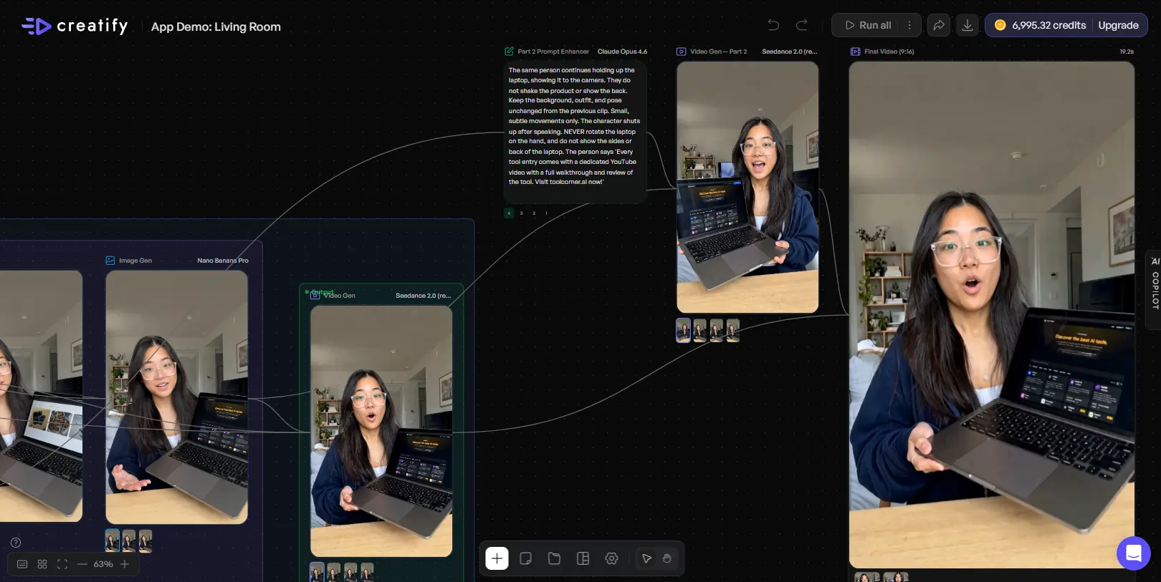1161x582 pixels.
Task: Select the pointer cursor tool
Action: [646, 558]
